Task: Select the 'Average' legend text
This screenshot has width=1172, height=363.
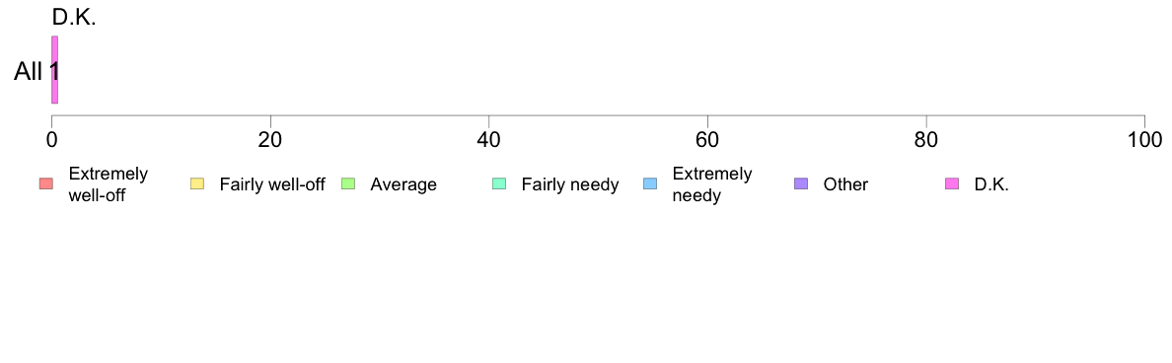Action: coord(403,184)
